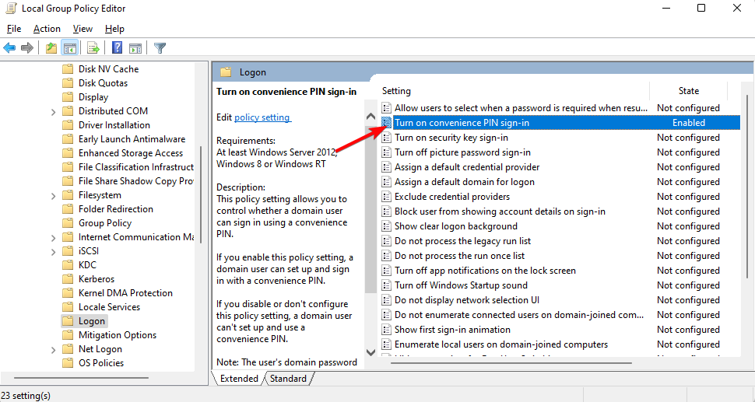Viewport: 755px width, 402px height.
Task: Expand the Distributed COM tree node
Action: (x=54, y=111)
